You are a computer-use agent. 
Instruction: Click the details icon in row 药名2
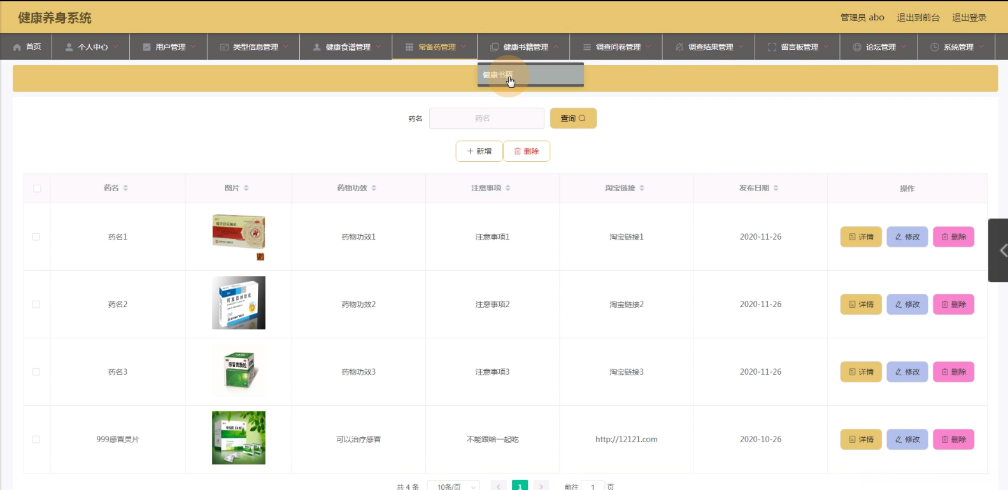point(853,305)
